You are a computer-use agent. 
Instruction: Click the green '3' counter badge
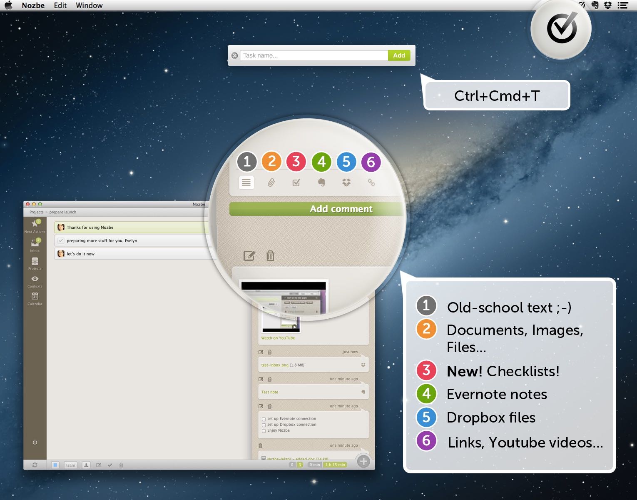click(300, 465)
